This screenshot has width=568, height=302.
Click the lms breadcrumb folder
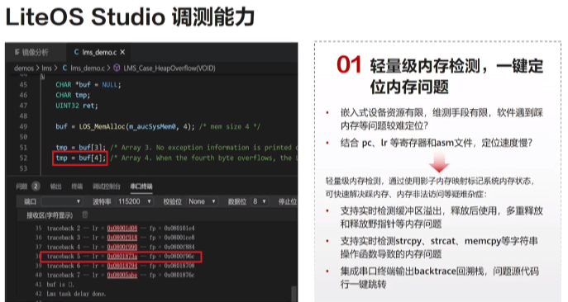coord(47,68)
